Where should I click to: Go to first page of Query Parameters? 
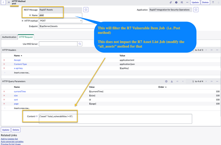[177, 82]
